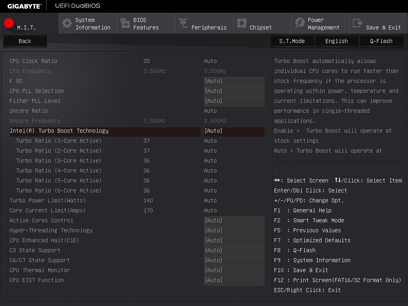The width and height of the screenshot is (408, 306).
Task: Click the CPU Clock Ratio label
Action: 33,61
